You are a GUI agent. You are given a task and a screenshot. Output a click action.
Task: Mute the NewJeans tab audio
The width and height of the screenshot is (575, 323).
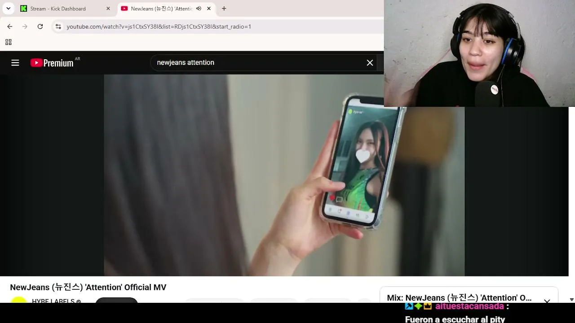pyautogui.click(x=199, y=9)
